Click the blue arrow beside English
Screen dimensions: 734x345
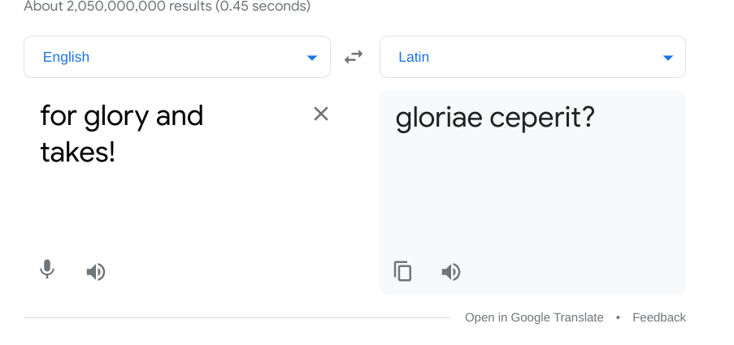click(312, 58)
